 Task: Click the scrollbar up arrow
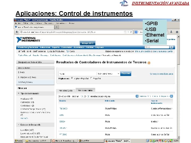[x=179, y=36]
